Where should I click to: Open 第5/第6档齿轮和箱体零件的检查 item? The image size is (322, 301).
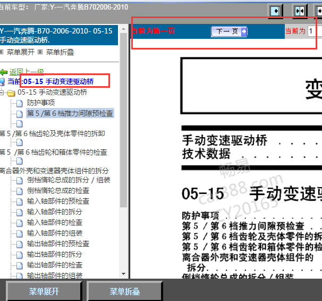pos(53,152)
